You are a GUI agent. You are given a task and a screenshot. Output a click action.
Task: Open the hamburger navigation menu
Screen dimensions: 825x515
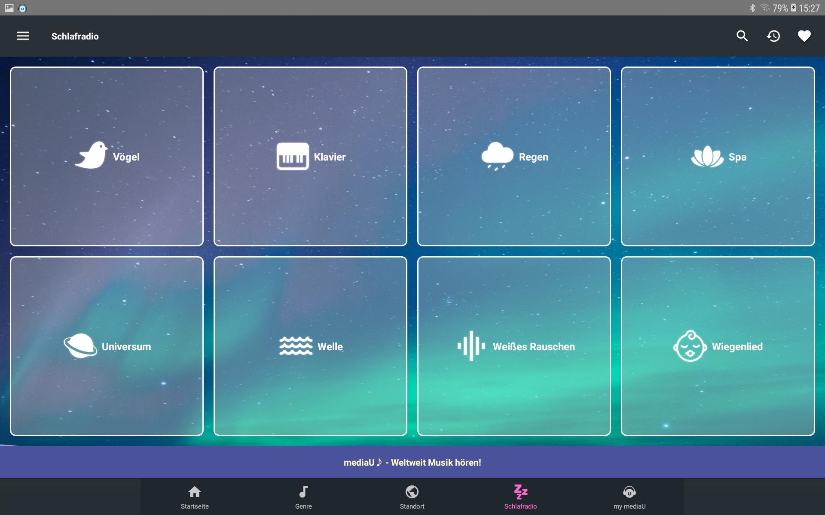point(23,36)
